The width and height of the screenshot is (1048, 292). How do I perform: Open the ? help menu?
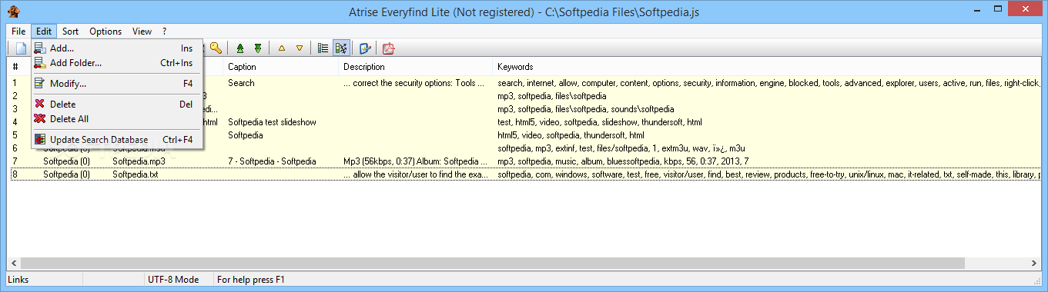(164, 32)
